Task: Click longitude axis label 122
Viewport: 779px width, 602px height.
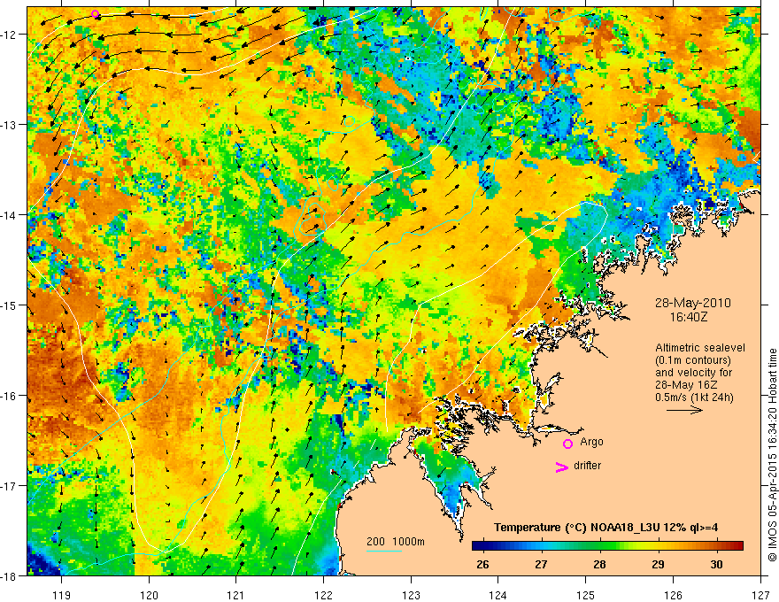Action: [323, 595]
